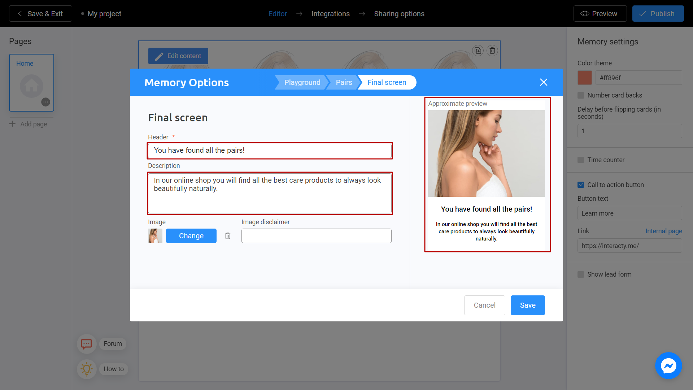Switch to the Playground tab

(302, 82)
